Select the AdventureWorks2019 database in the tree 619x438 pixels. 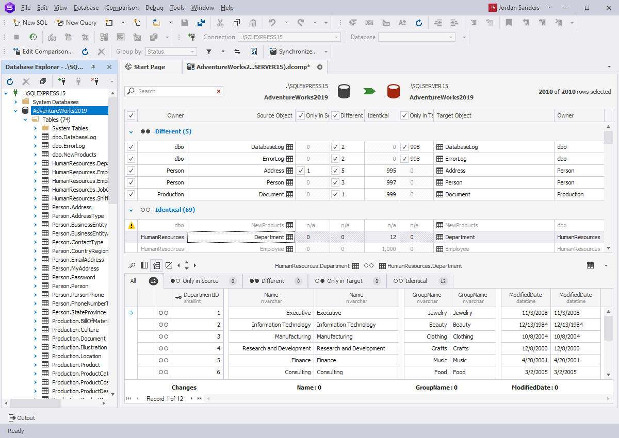pos(60,111)
